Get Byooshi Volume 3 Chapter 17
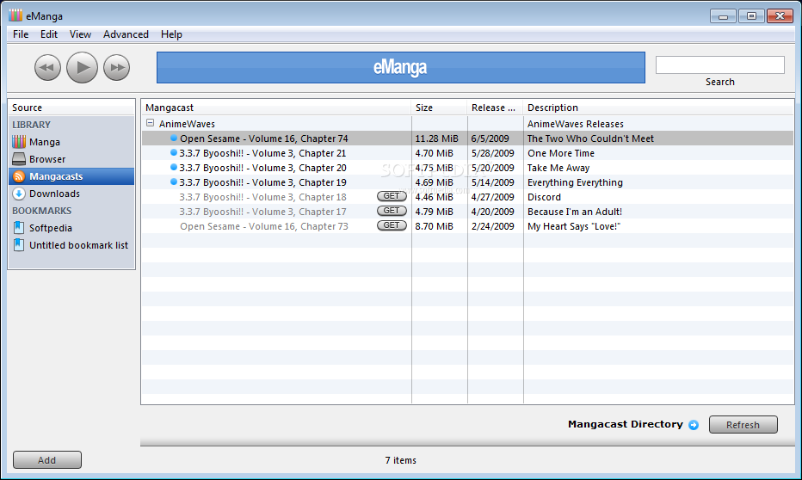Viewport: 802px width, 480px height. pyautogui.click(x=392, y=211)
